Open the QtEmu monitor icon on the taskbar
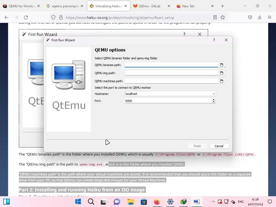 click(x=196, y=202)
